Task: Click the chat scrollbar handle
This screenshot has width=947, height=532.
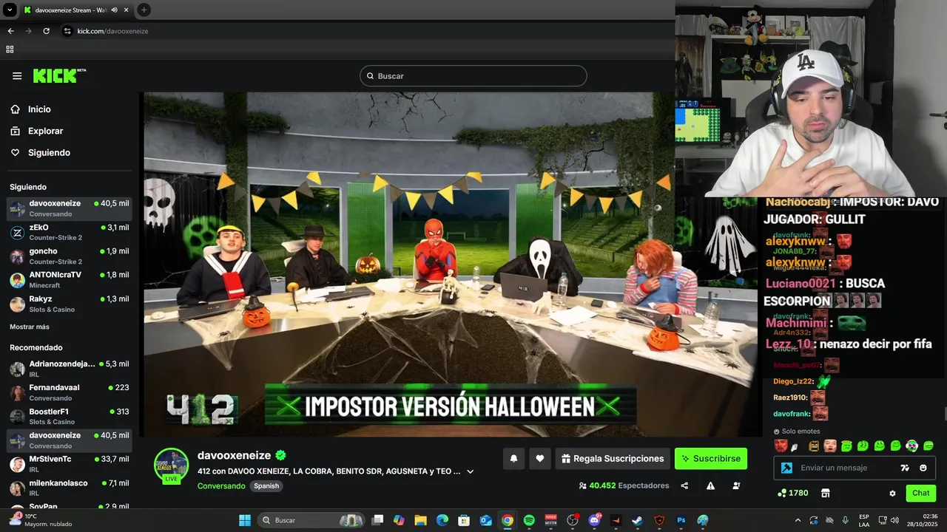Action: tap(945, 413)
